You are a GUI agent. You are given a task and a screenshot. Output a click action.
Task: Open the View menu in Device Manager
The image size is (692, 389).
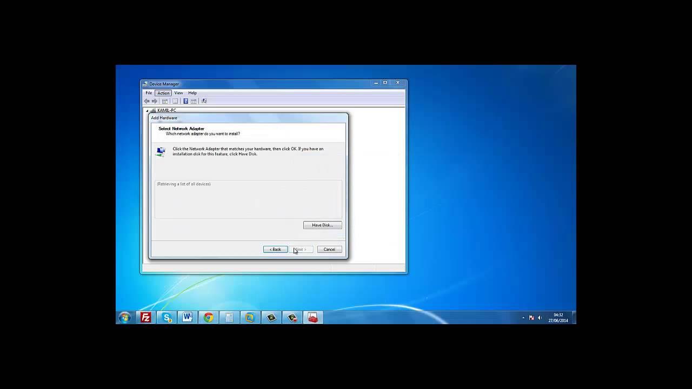(x=178, y=93)
